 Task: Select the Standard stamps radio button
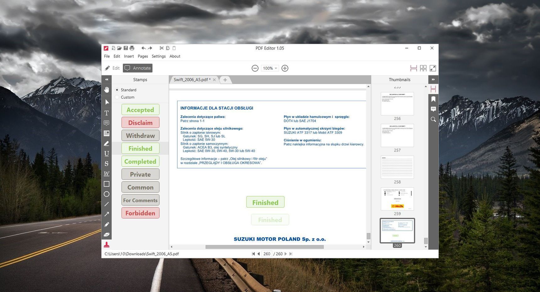coord(117,90)
